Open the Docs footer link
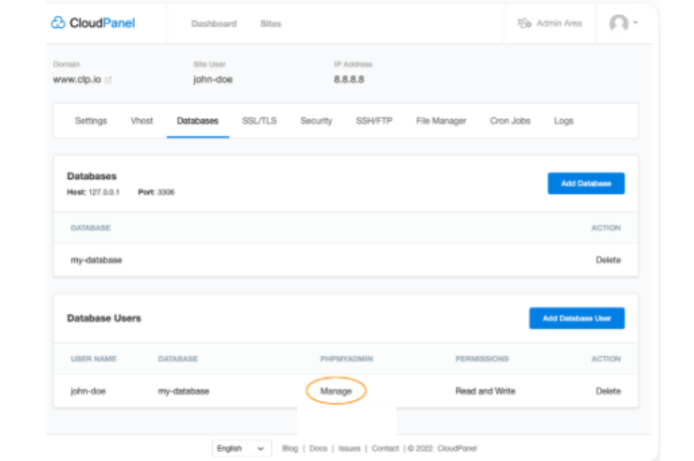Viewport: 694px width, 461px height. [x=318, y=449]
